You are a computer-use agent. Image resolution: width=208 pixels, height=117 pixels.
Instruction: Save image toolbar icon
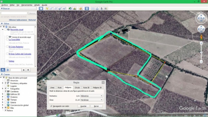(x=102, y=9)
